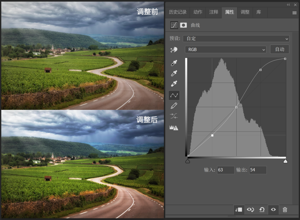Open the RGB channel dropdown
Viewport: 300px width, 220px height.
(x=226, y=50)
